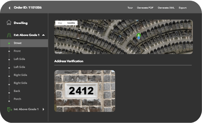202x123 pixels.
Task: Select Porch in the sidebar
Action: (x=17, y=99)
